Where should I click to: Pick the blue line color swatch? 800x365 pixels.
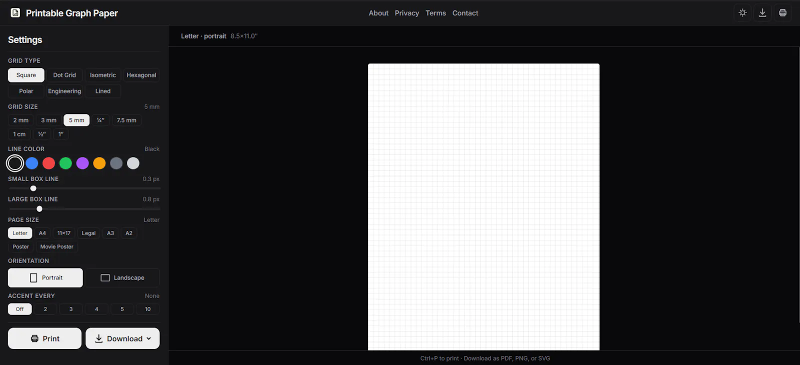32,163
